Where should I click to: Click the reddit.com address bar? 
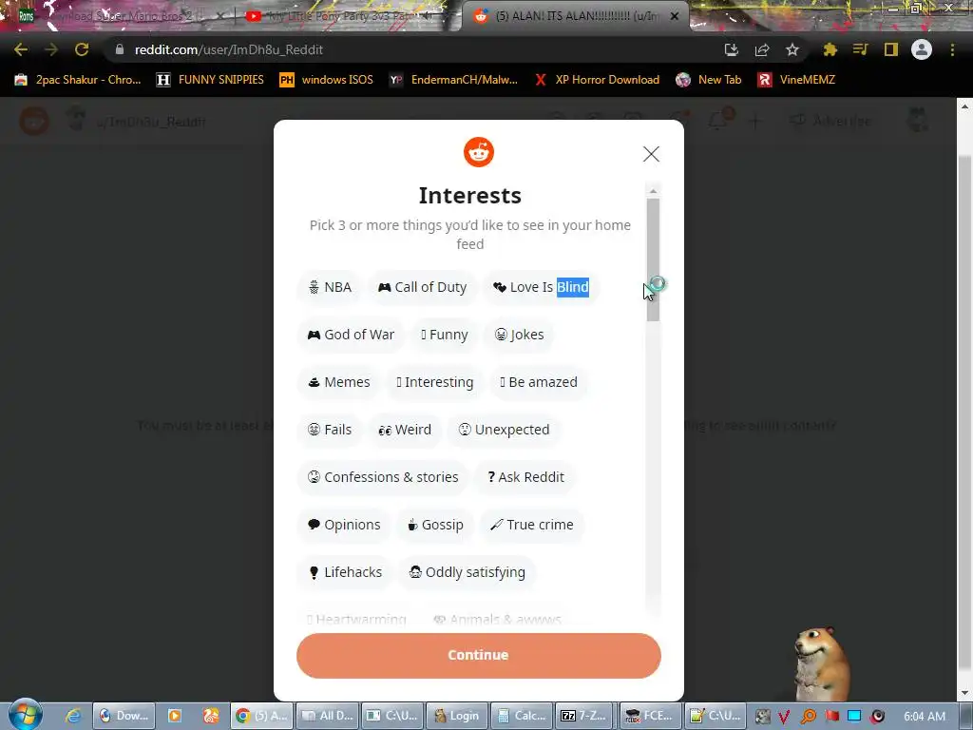point(410,49)
